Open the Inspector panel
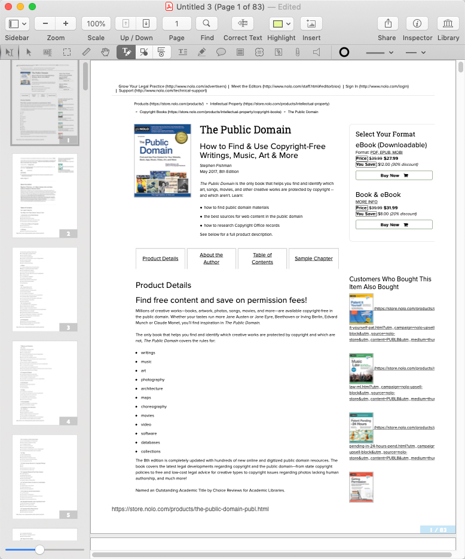Screen dimensions: 465x559 click(x=417, y=23)
